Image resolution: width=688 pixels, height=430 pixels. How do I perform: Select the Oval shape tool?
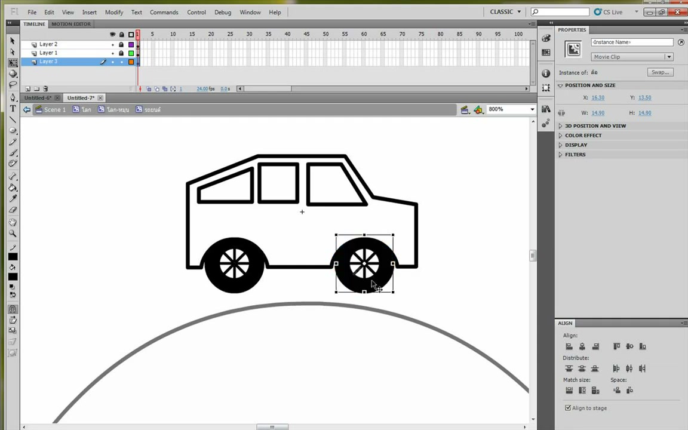(13, 131)
